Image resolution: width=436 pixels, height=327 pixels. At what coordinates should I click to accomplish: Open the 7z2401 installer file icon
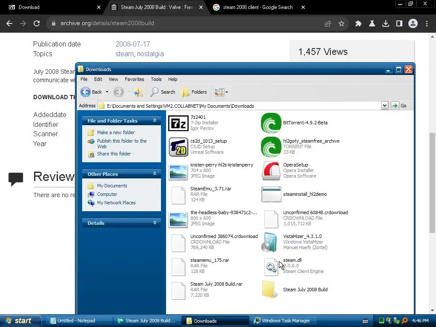click(178, 123)
